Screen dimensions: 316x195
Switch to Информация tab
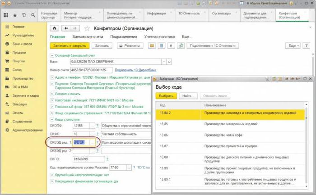click(x=159, y=15)
